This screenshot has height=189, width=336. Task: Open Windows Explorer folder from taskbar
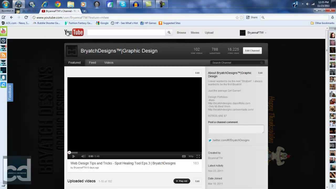pos(71,4)
